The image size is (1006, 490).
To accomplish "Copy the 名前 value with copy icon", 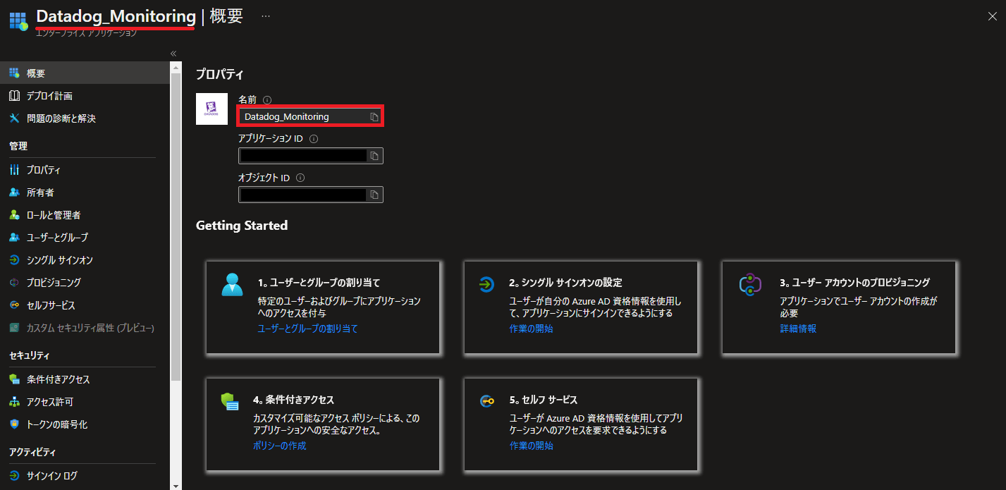I will pos(374,117).
